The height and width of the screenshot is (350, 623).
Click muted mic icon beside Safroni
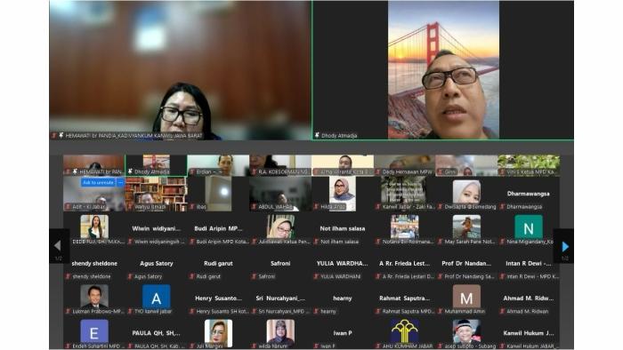point(254,276)
